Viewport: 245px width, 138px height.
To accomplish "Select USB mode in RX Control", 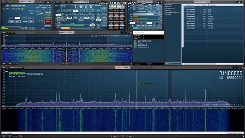I will point(98,11).
